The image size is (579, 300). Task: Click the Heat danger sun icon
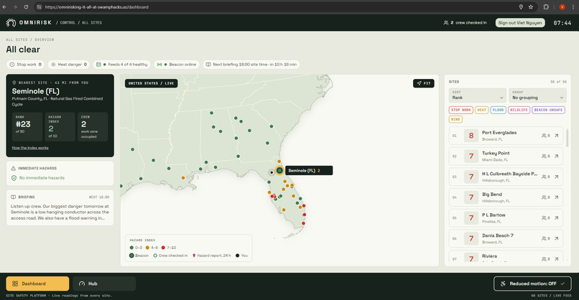[53, 65]
